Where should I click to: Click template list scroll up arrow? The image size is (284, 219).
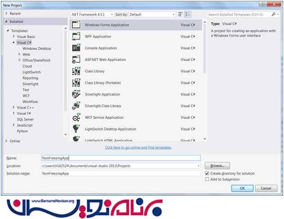pos(204,22)
